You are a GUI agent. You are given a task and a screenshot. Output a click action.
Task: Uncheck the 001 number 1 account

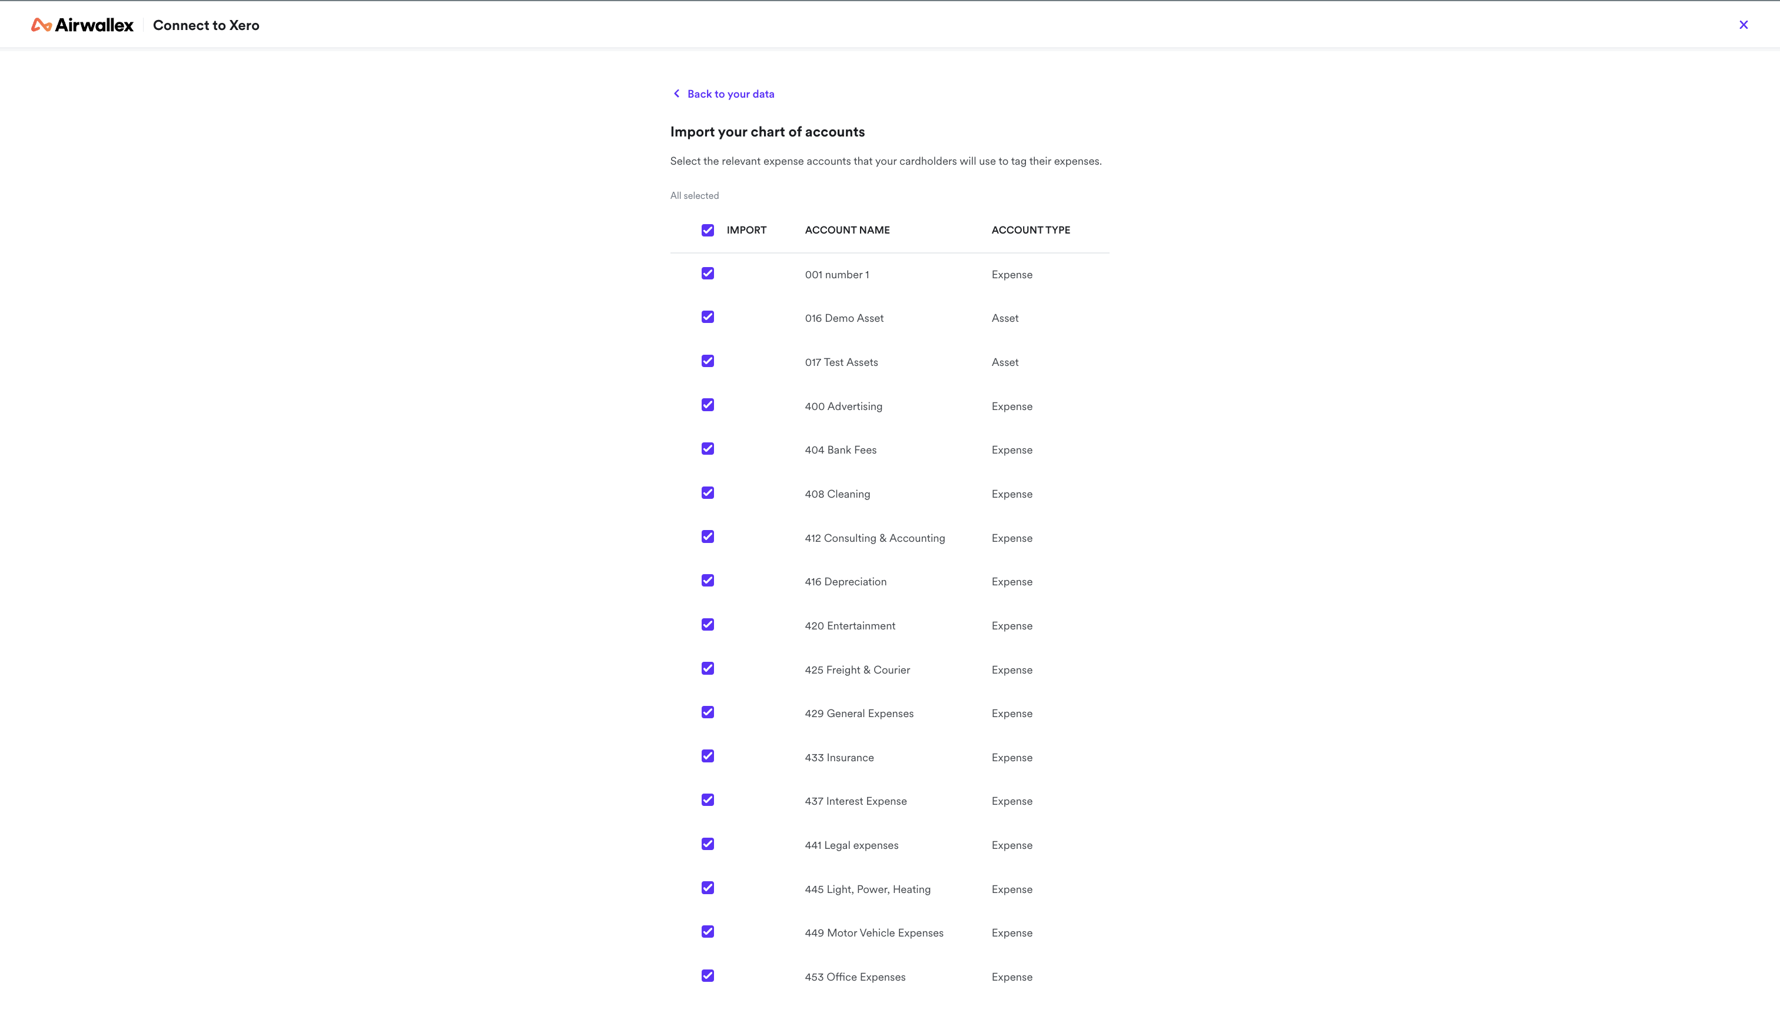708,274
